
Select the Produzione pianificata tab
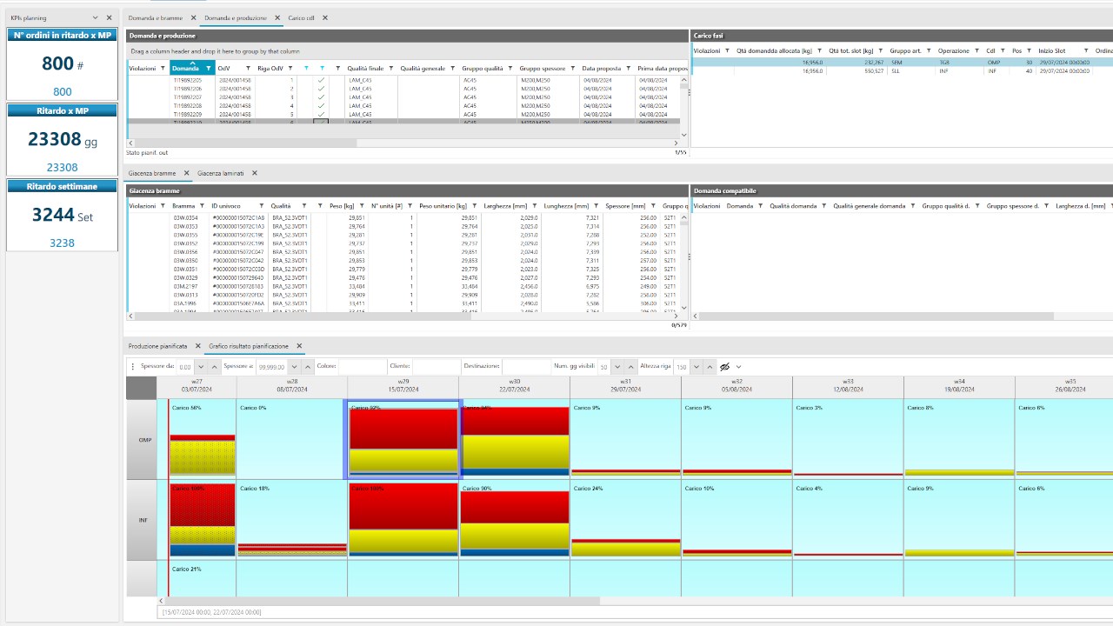pos(157,346)
